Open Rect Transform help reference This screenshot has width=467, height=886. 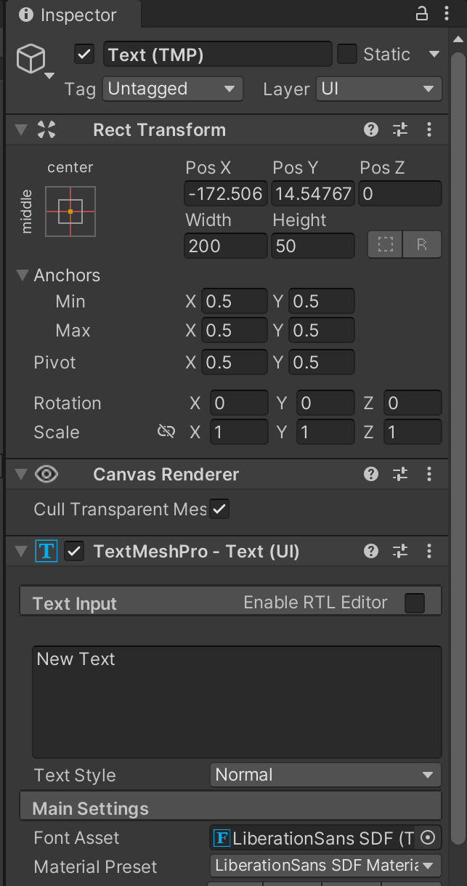tap(371, 130)
